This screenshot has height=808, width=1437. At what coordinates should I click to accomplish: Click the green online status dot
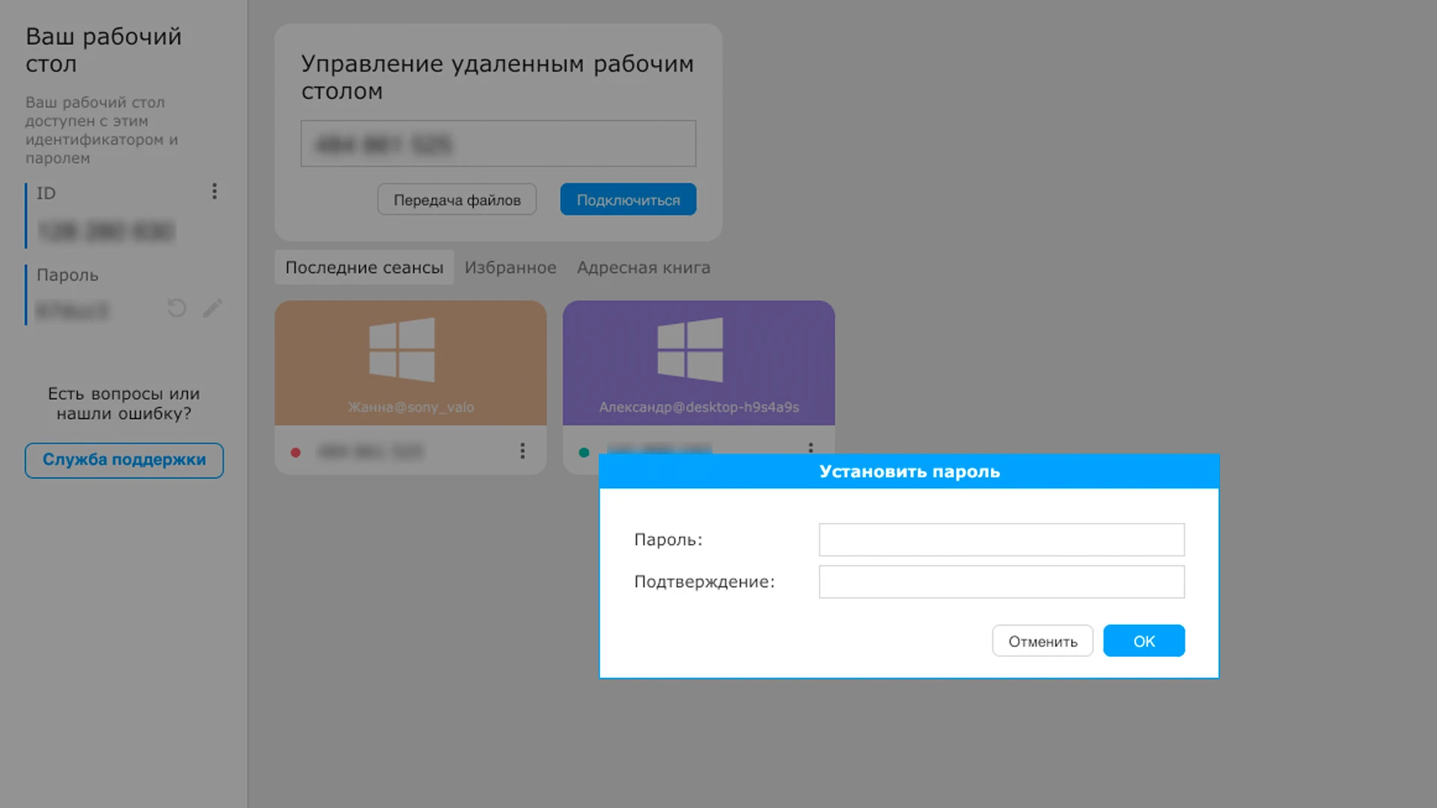point(584,452)
